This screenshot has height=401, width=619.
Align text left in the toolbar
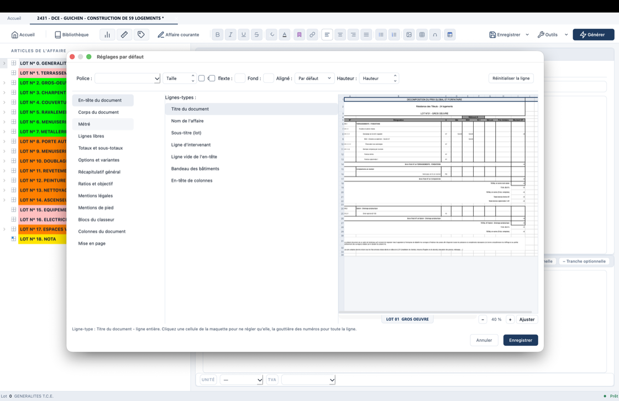click(327, 35)
